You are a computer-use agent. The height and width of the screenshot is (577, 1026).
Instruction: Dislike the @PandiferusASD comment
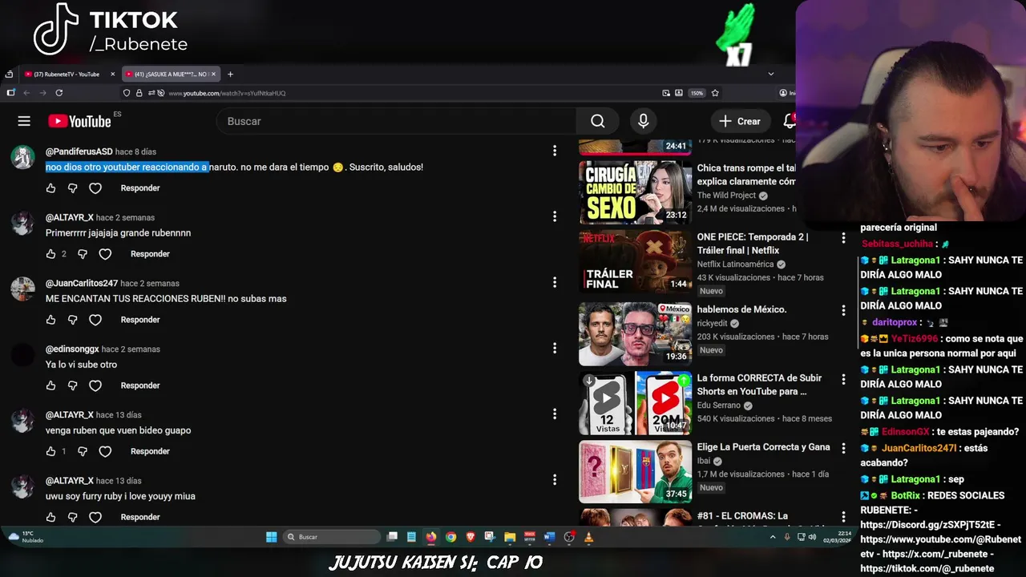tap(72, 188)
